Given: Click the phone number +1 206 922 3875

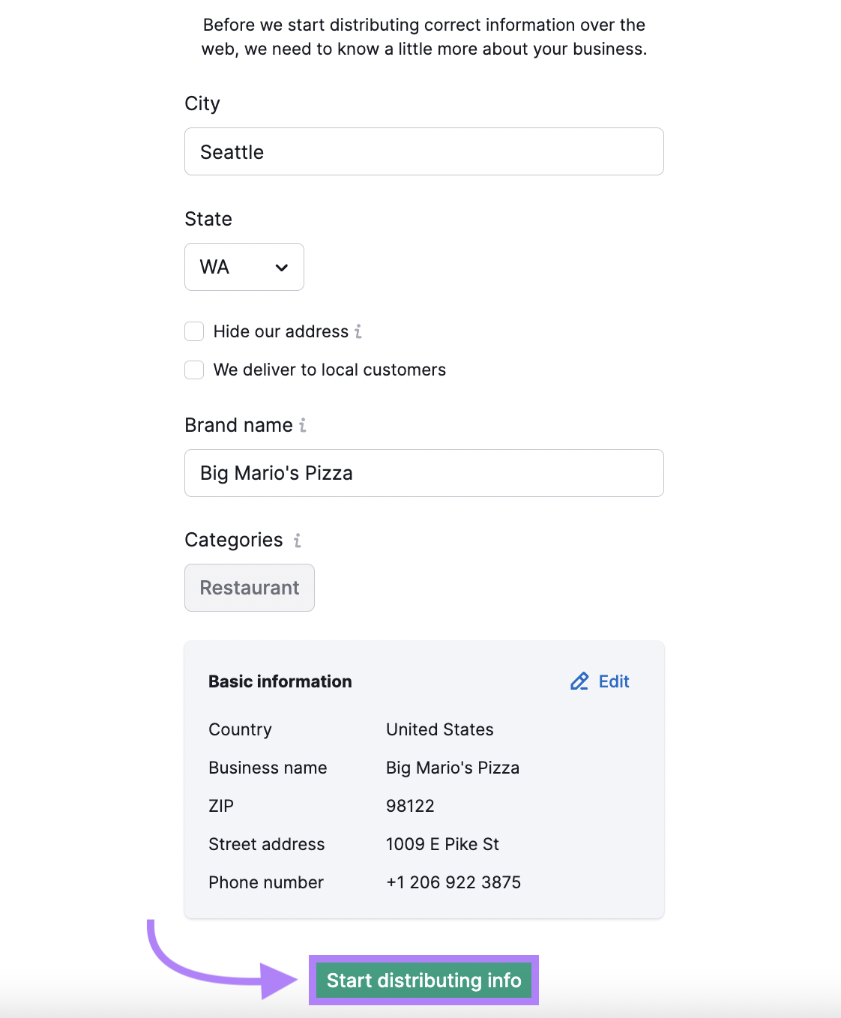Looking at the screenshot, I should click(453, 882).
